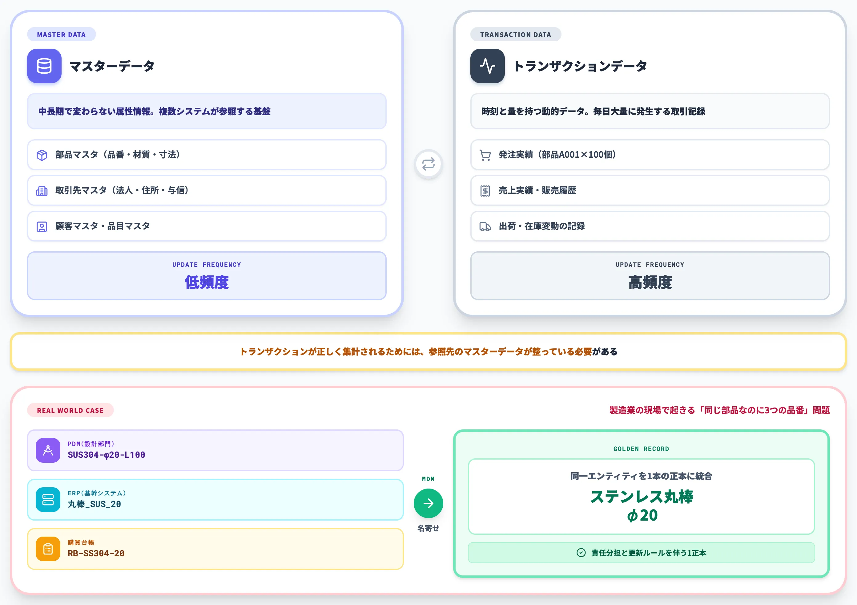This screenshot has width=857, height=605.
Task: Open the 取引先マスタ(法人・住所・与信) item
Action: (x=207, y=190)
